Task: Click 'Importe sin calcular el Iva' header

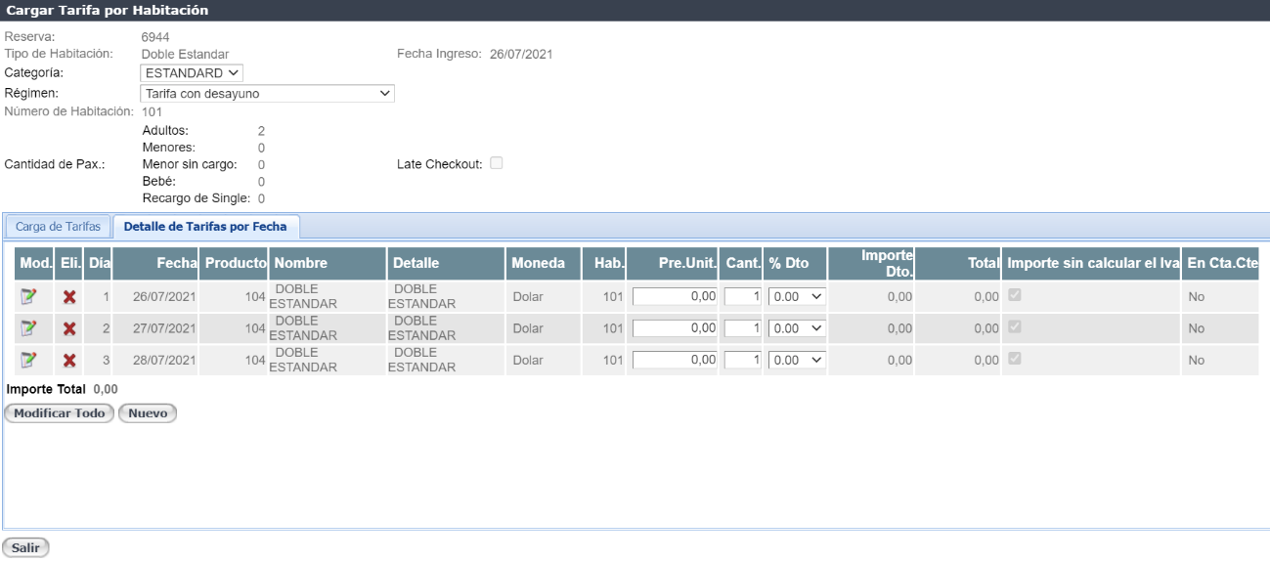Action: pos(1092,263)
